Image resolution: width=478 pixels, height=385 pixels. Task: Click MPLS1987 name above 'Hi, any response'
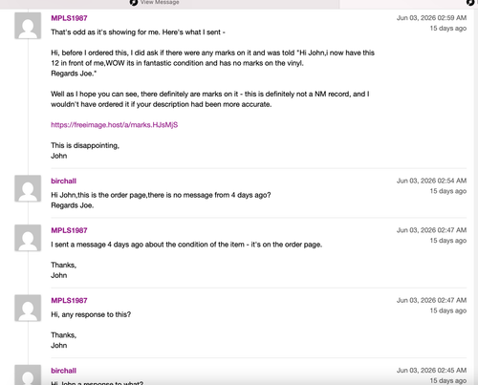coord(69,300)
